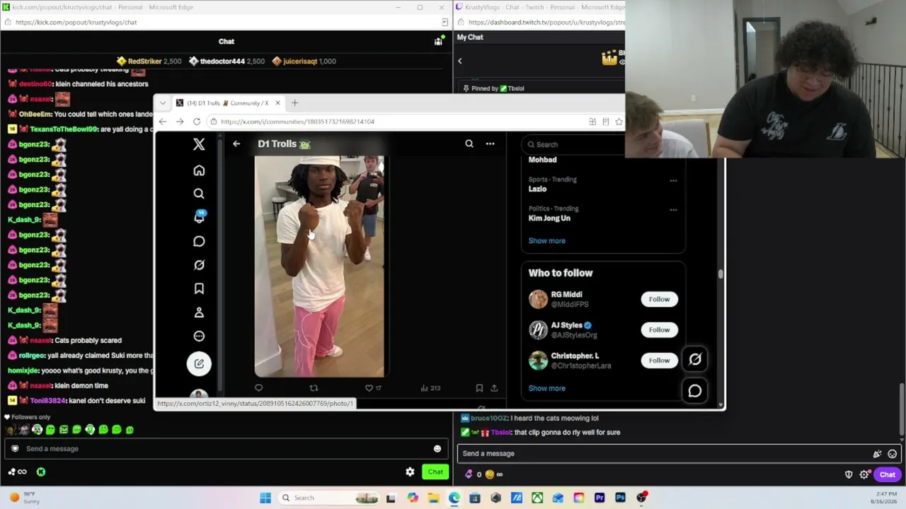Reload the X community page
Screen dimensions: 906x509
197,122
